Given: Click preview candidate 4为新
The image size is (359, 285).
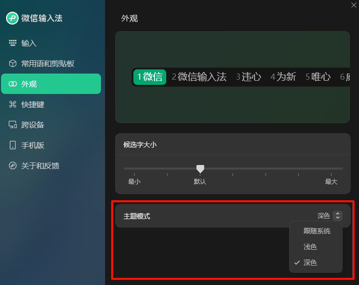Looking at the screenshot, I should [x=283, y=77].
